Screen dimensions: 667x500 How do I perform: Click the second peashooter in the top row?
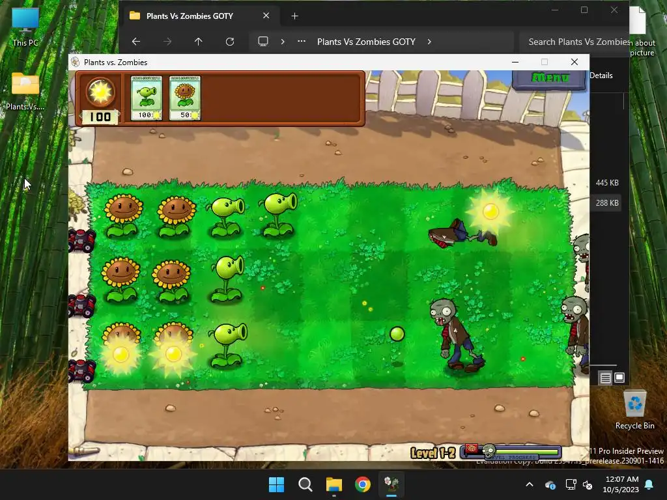(x=277, y=214)
